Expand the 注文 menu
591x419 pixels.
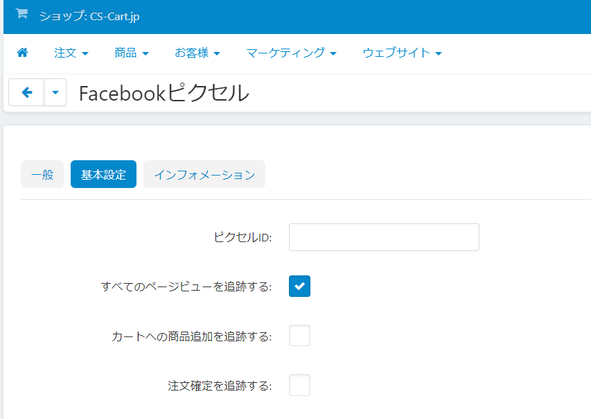tap(71, 53)
